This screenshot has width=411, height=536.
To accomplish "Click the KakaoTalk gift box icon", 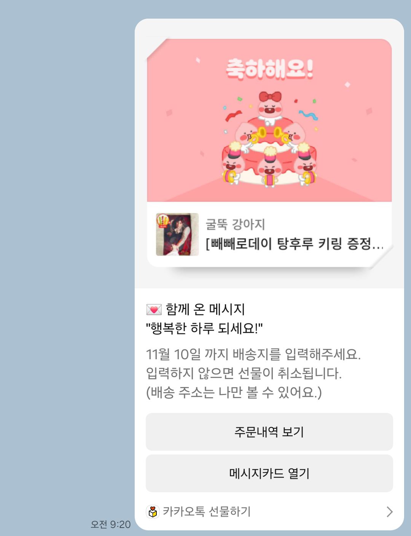I will [153, 512].
